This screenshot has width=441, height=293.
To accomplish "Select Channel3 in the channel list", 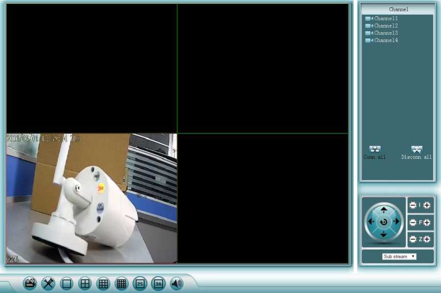I will [x=385, y=33].
